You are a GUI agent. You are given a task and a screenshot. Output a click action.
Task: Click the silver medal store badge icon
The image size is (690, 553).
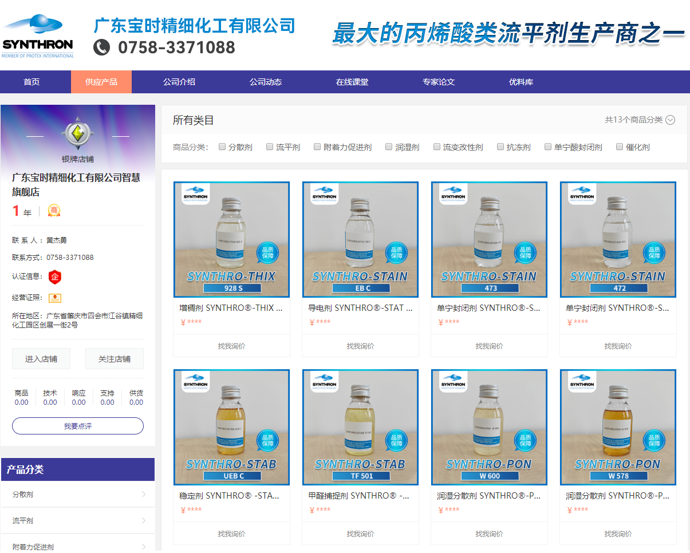[x=77, y=134]
